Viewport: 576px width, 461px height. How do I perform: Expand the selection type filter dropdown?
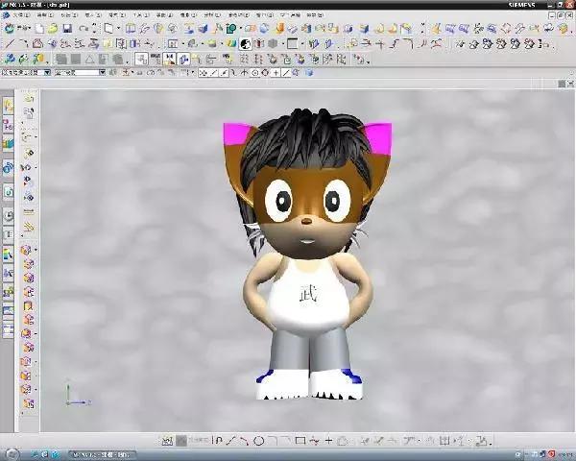coord(47,73)
